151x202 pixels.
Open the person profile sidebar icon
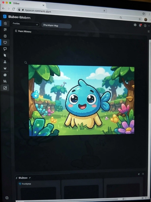5,62
